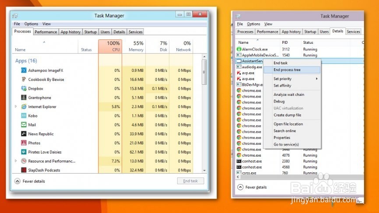Open View menu in right Task Manager
This screenshot has width=379, height=213.
coord(268,24)
